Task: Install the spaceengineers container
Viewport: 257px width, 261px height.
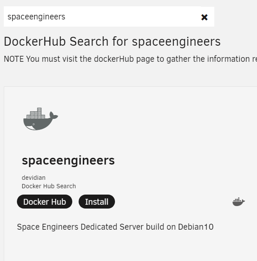Action: (97, 202)
